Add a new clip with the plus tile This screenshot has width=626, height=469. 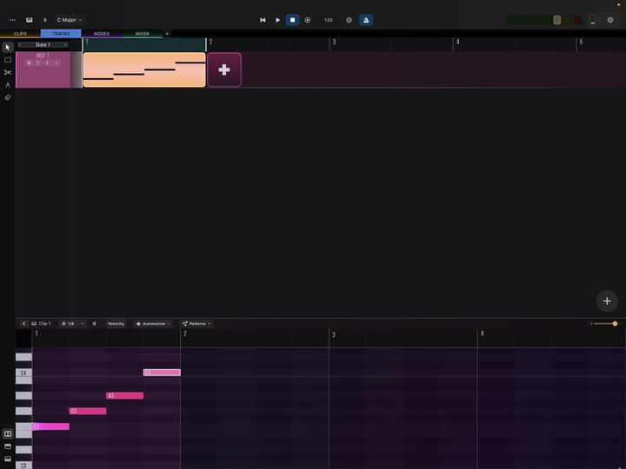click(x=224, y=69)
